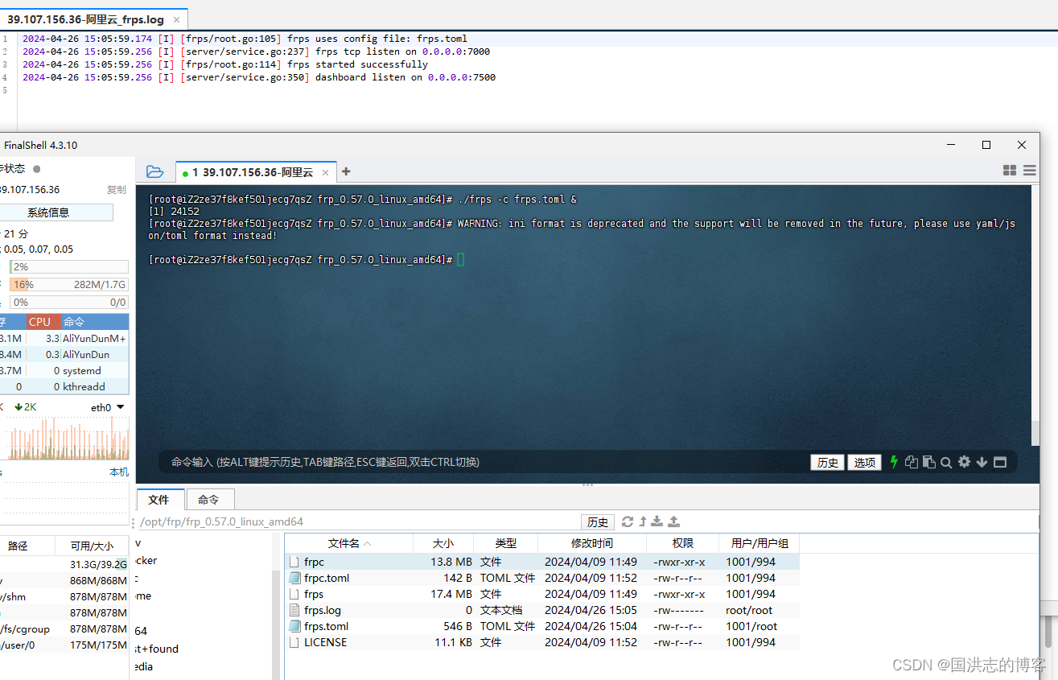Select the AliYunDunM+ process row
The height and width of the screenshot is (680, 1058).
(x=64, y=338)
